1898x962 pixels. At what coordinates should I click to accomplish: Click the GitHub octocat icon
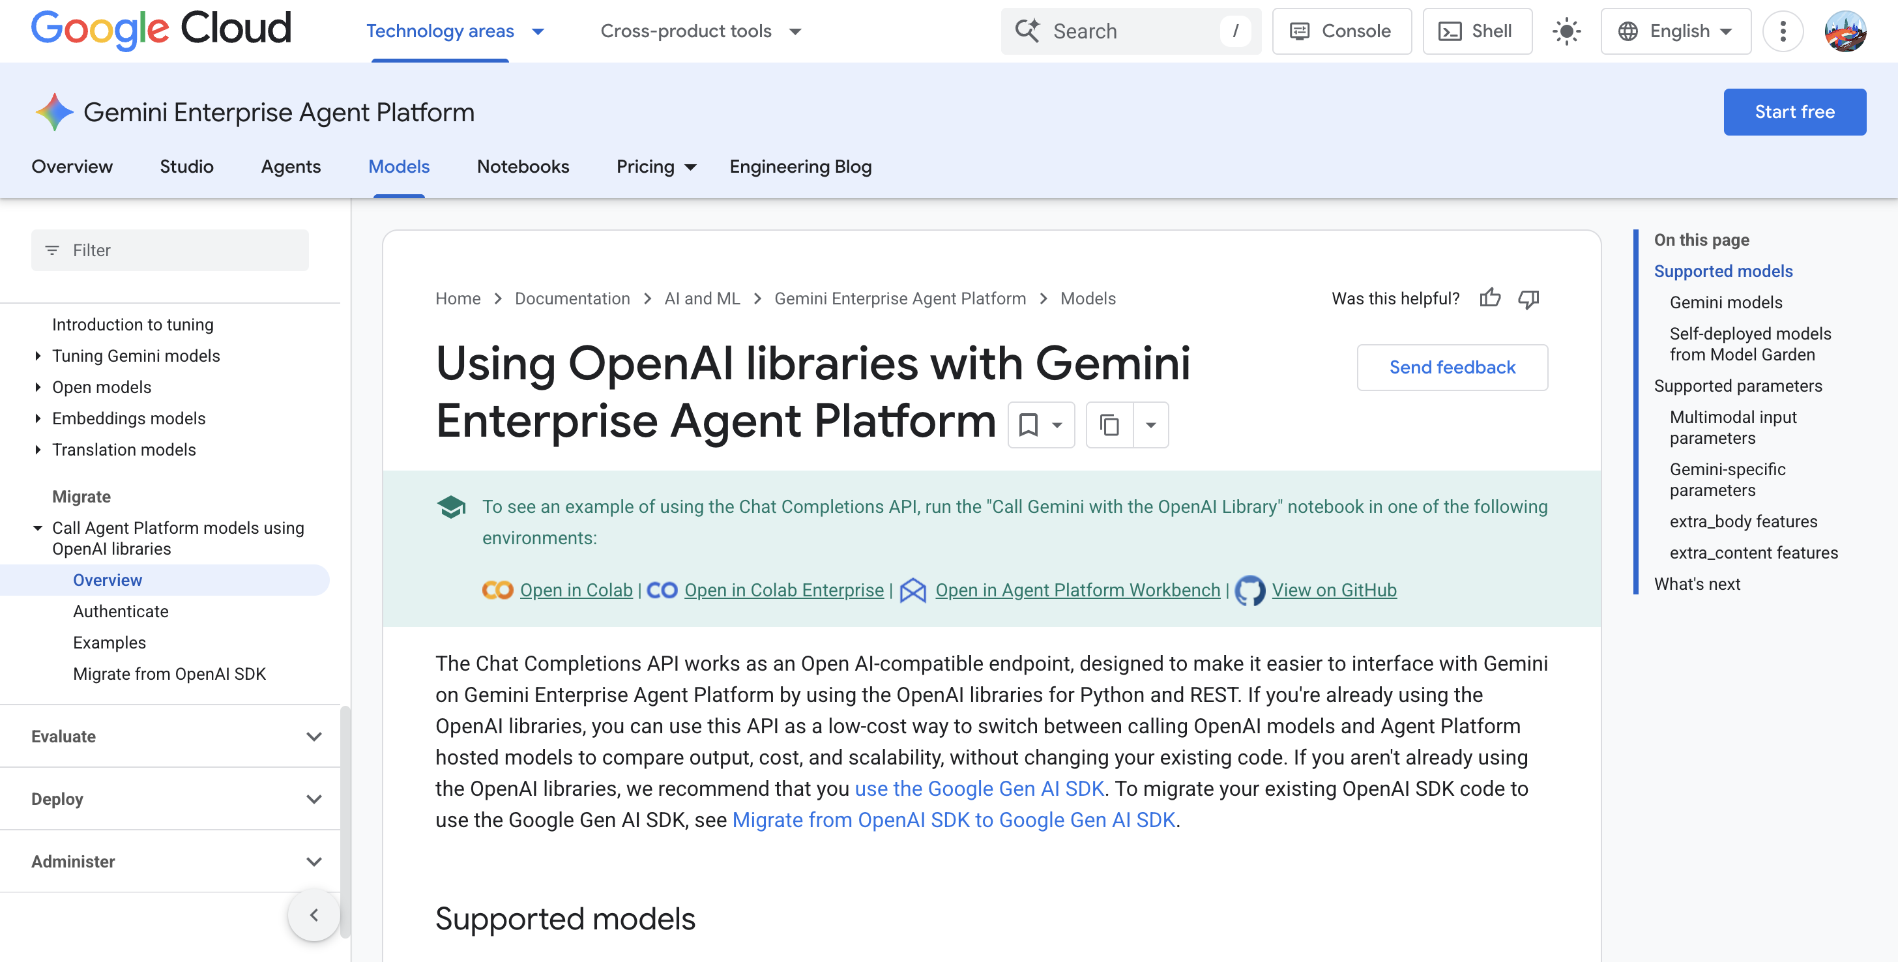tap(1249, 590)
